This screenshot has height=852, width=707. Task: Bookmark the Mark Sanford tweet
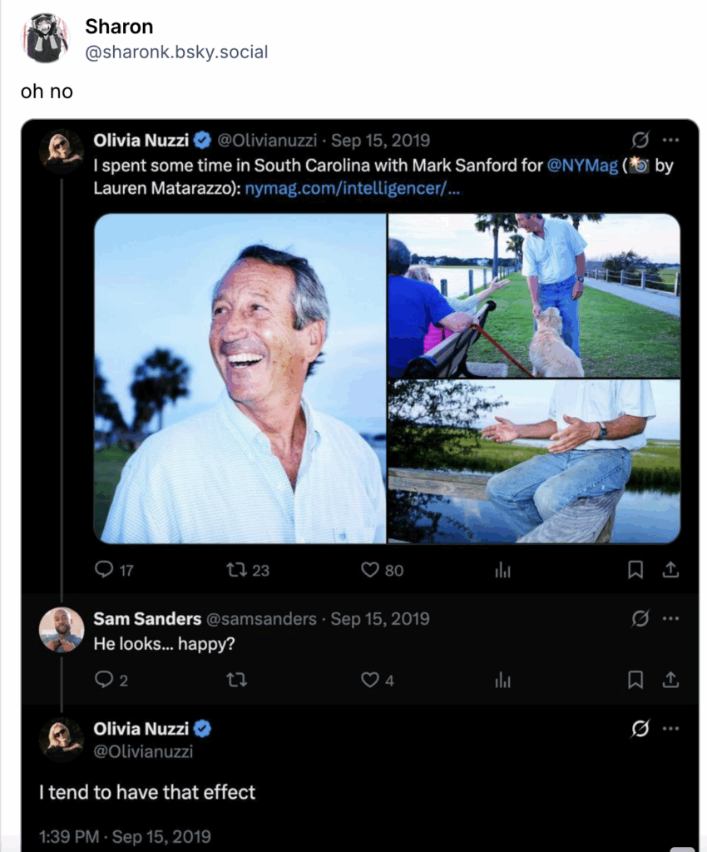pyautogui.click(x=635, y=569)
